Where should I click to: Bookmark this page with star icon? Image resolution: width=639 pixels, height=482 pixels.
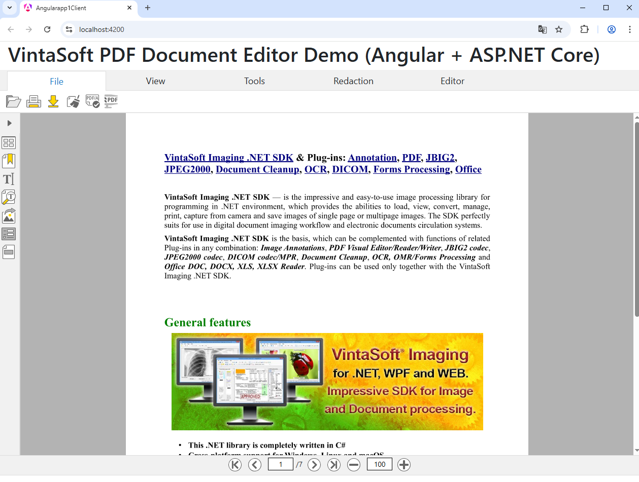click(559, 29)
